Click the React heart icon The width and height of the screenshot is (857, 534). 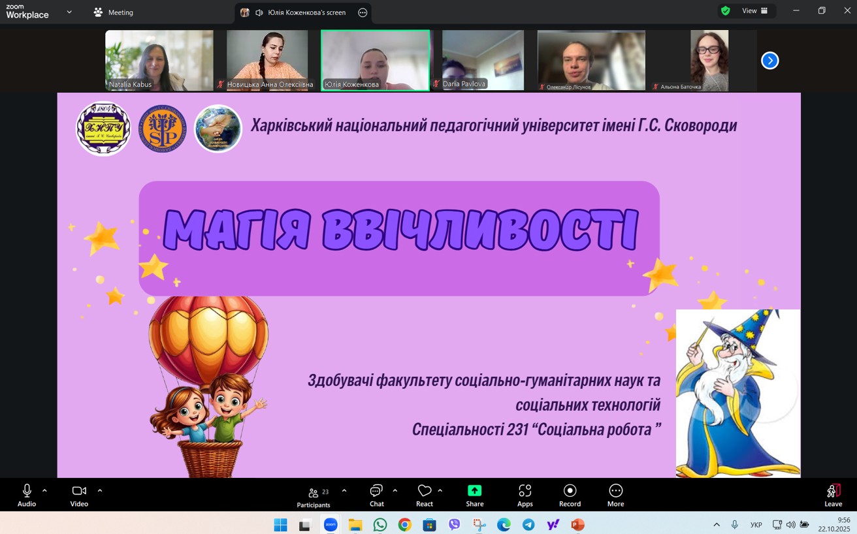point(425,495)
